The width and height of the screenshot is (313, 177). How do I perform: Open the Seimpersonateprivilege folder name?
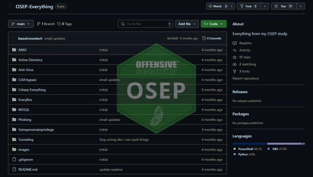tap(36, 129)
